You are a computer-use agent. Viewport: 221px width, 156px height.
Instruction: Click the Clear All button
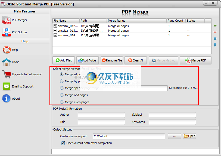click(136, 60)
